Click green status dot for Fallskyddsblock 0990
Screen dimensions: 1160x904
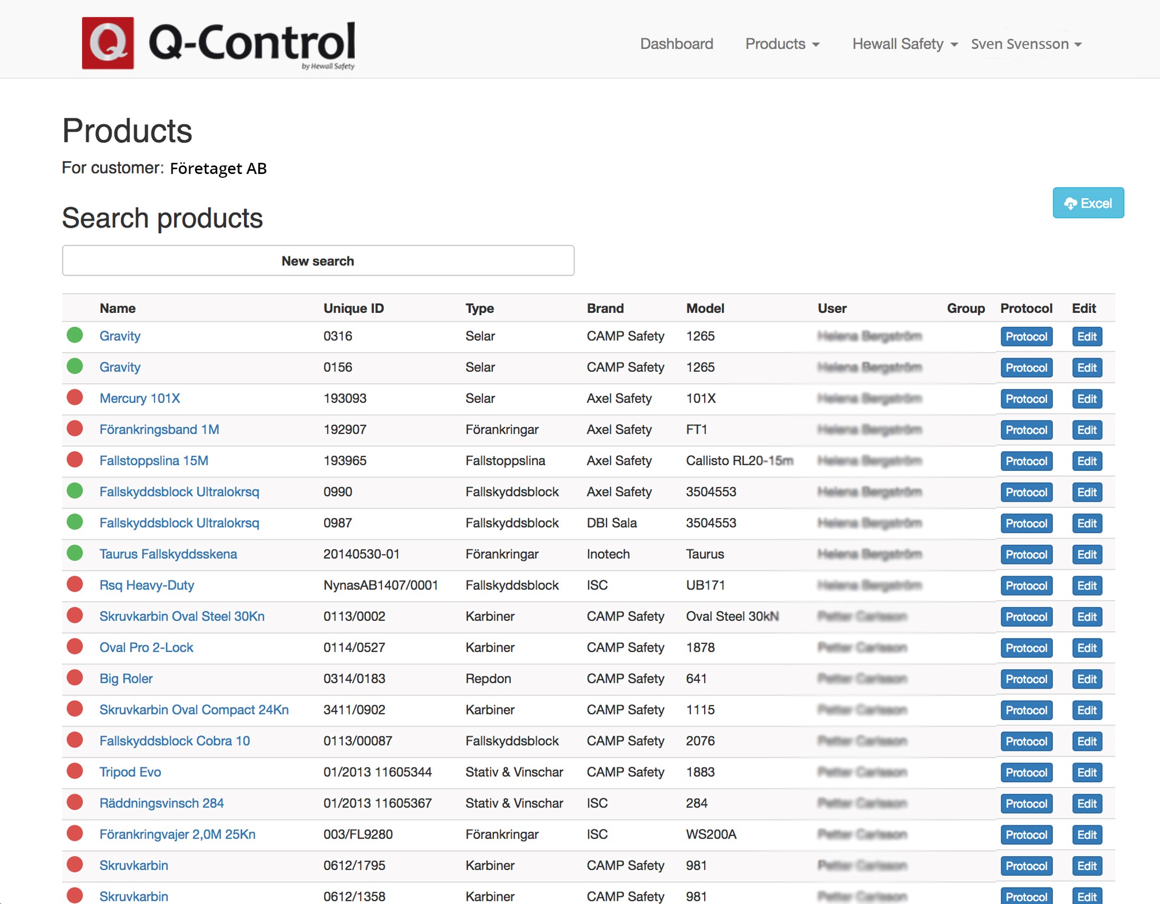tap(75, 491)
